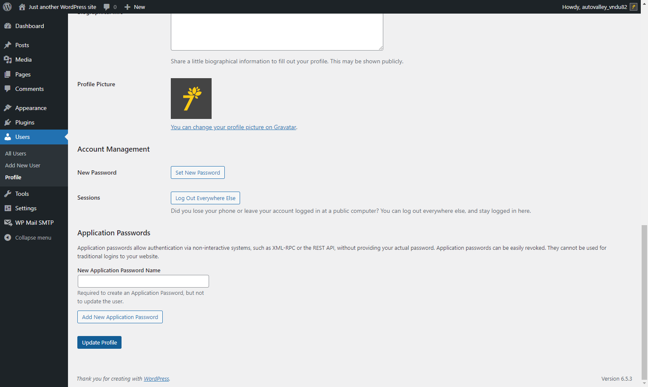Click the user avatar in admin bar
The width and height of the screenshot is (648, 387).
pyautogui.click(x=634, y=7)
